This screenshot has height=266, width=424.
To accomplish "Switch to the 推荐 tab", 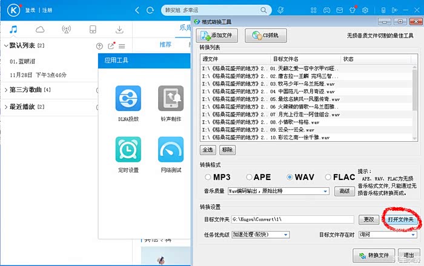I will click(x=165, y=45).
